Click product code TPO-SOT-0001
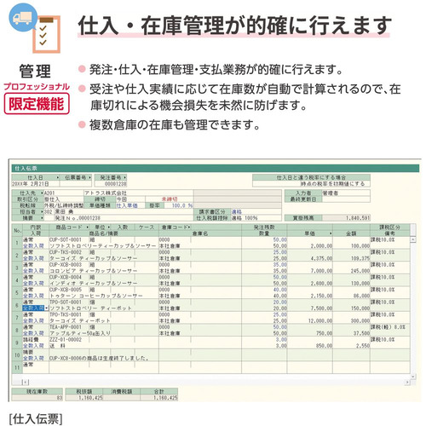Screen dimensions: 426x426 tap(66, 302)
